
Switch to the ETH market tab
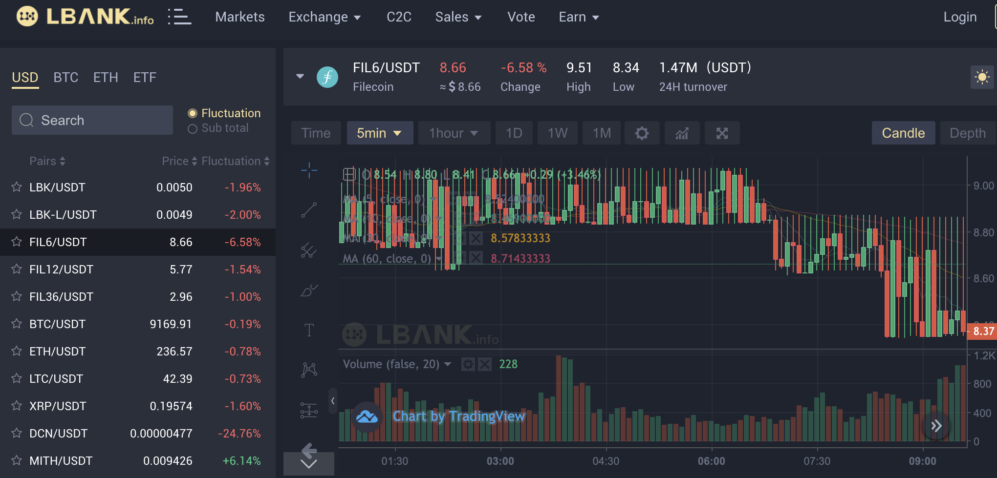[106, 77]
